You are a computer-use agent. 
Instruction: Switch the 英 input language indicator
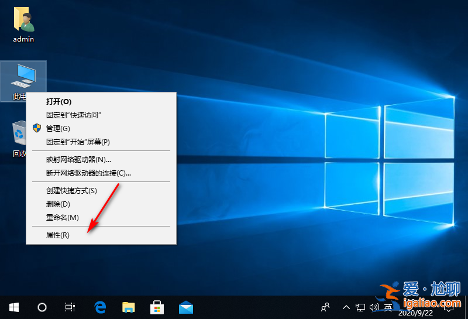pos(388,307)
